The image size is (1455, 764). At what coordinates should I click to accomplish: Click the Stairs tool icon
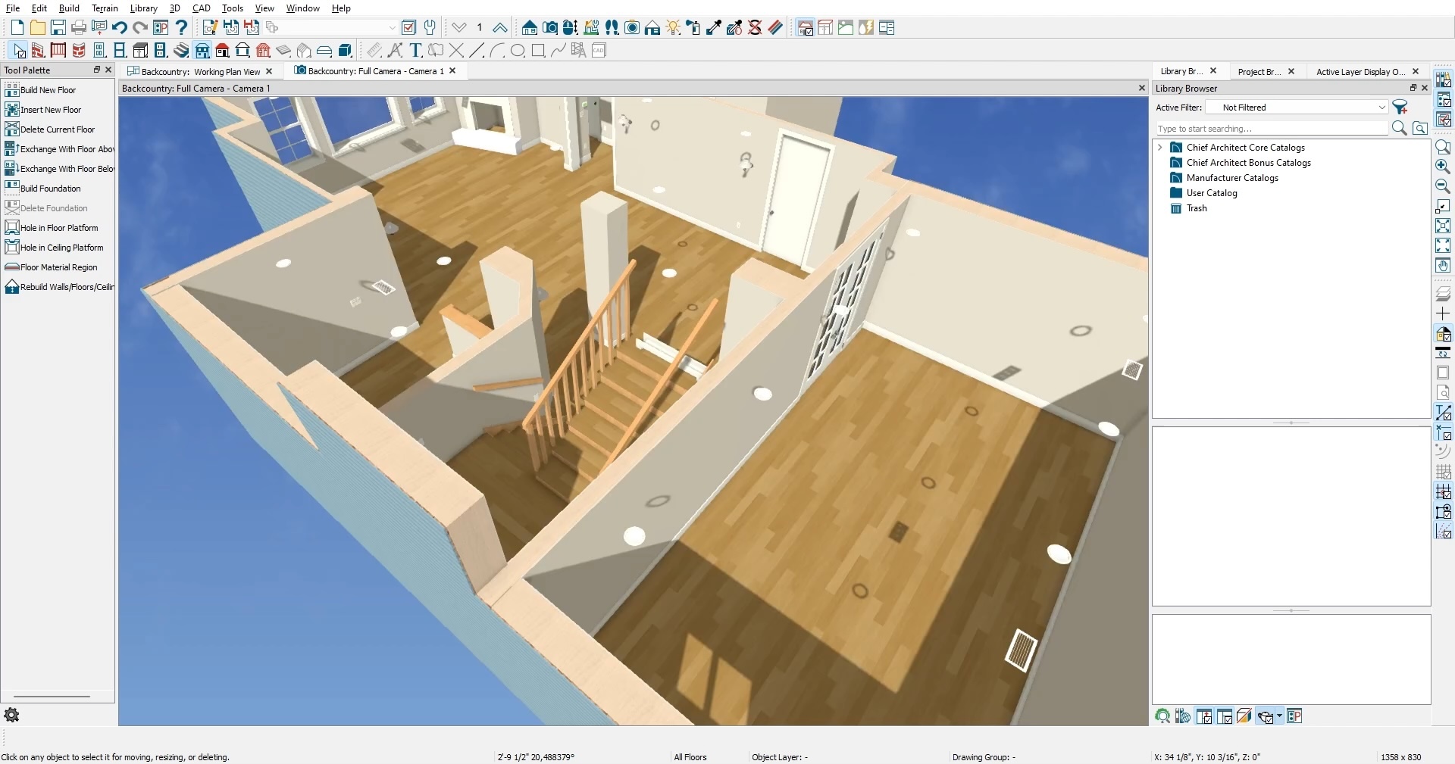[181, 51]
